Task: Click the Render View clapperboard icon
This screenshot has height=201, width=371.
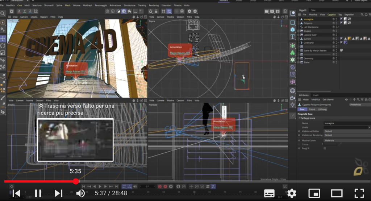Action: 267,11
